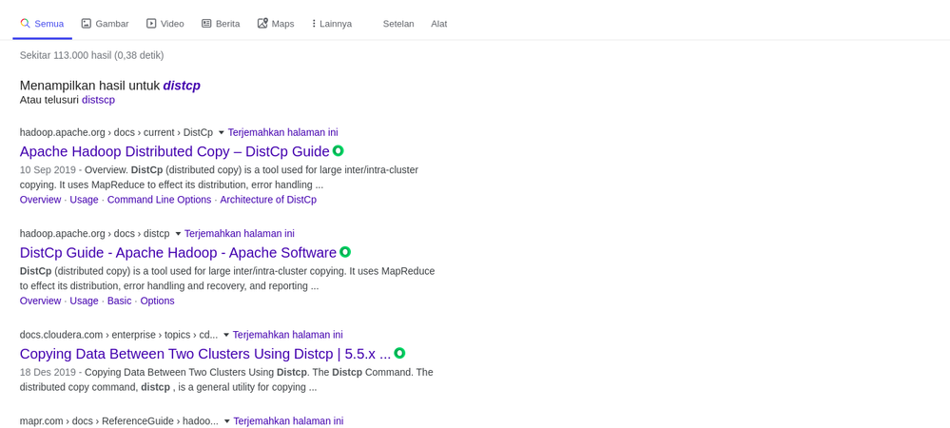Open Overview sitelink under DistCp Guide result
The height and width of the screenshot is (428, 950).
coord(41,200)
